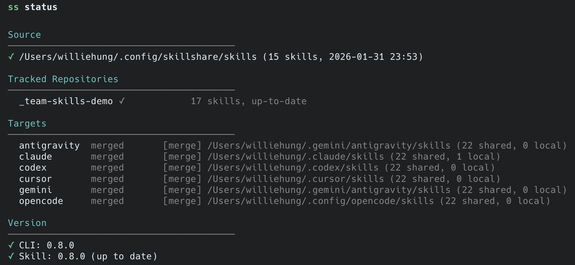Click the _team-skills-demo repository name
The width and height of the screenshot is (575, 265).
tap(66, 101)
